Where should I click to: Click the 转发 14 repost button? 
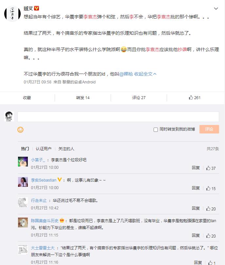(x=83, y=97)
